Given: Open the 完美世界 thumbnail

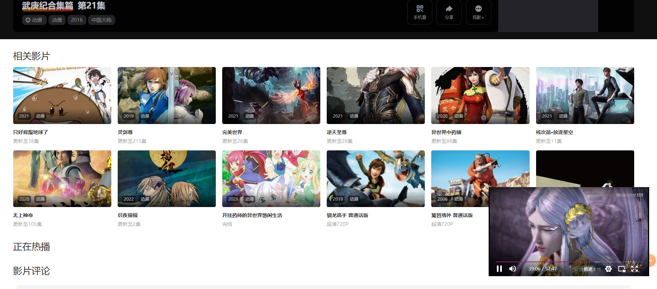Looking at the screenshot, I should [x=271, y=96].
